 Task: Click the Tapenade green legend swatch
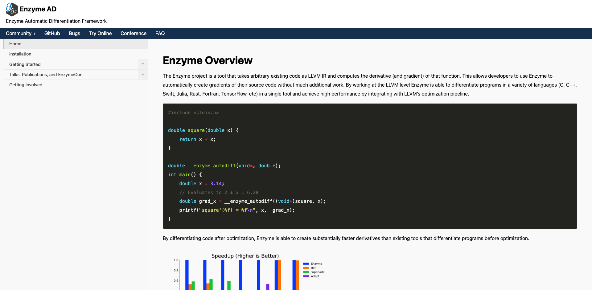306,272
